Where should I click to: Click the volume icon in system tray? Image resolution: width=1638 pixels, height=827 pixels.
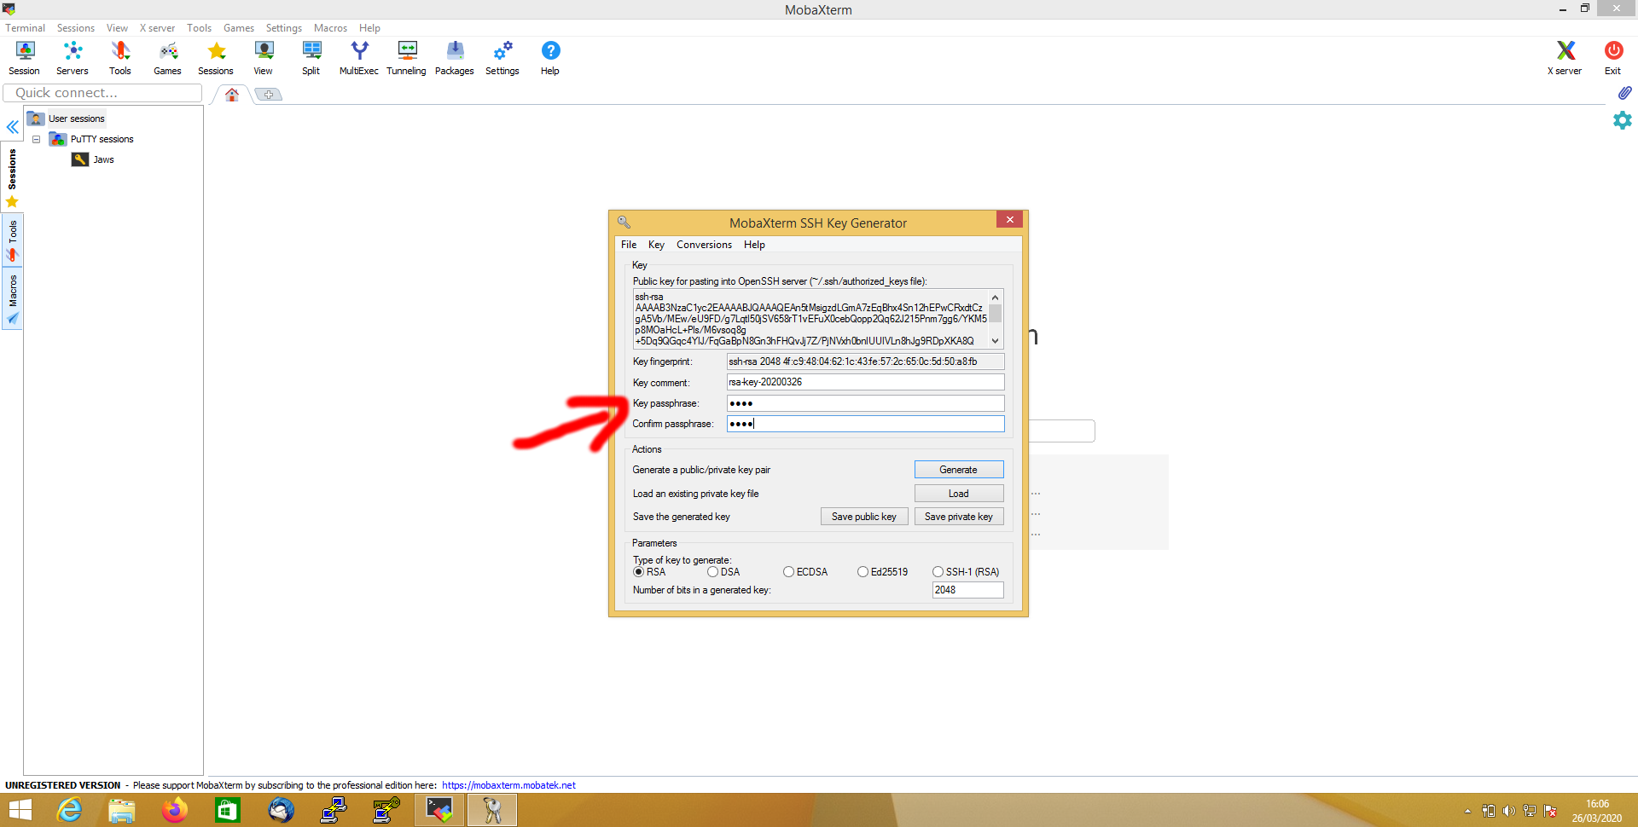point(1508,811)
